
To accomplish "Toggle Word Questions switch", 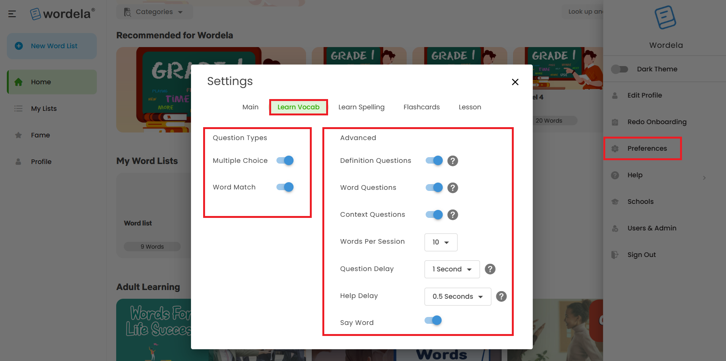I will click(x=434, y=188).
